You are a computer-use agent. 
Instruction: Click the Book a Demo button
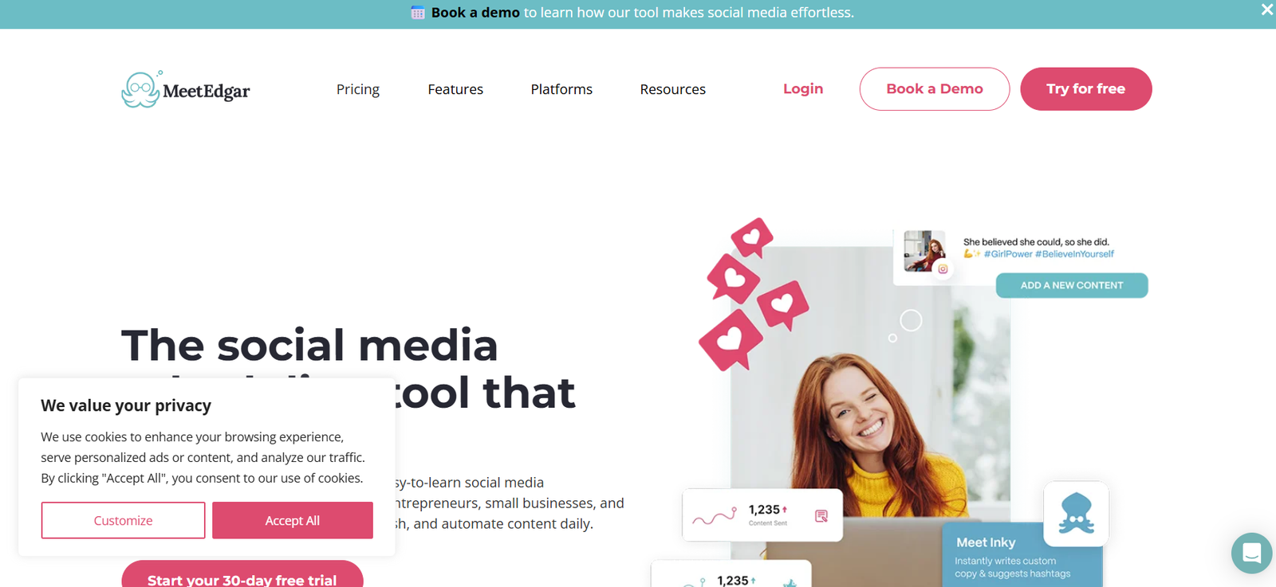(x=935, y=89)
